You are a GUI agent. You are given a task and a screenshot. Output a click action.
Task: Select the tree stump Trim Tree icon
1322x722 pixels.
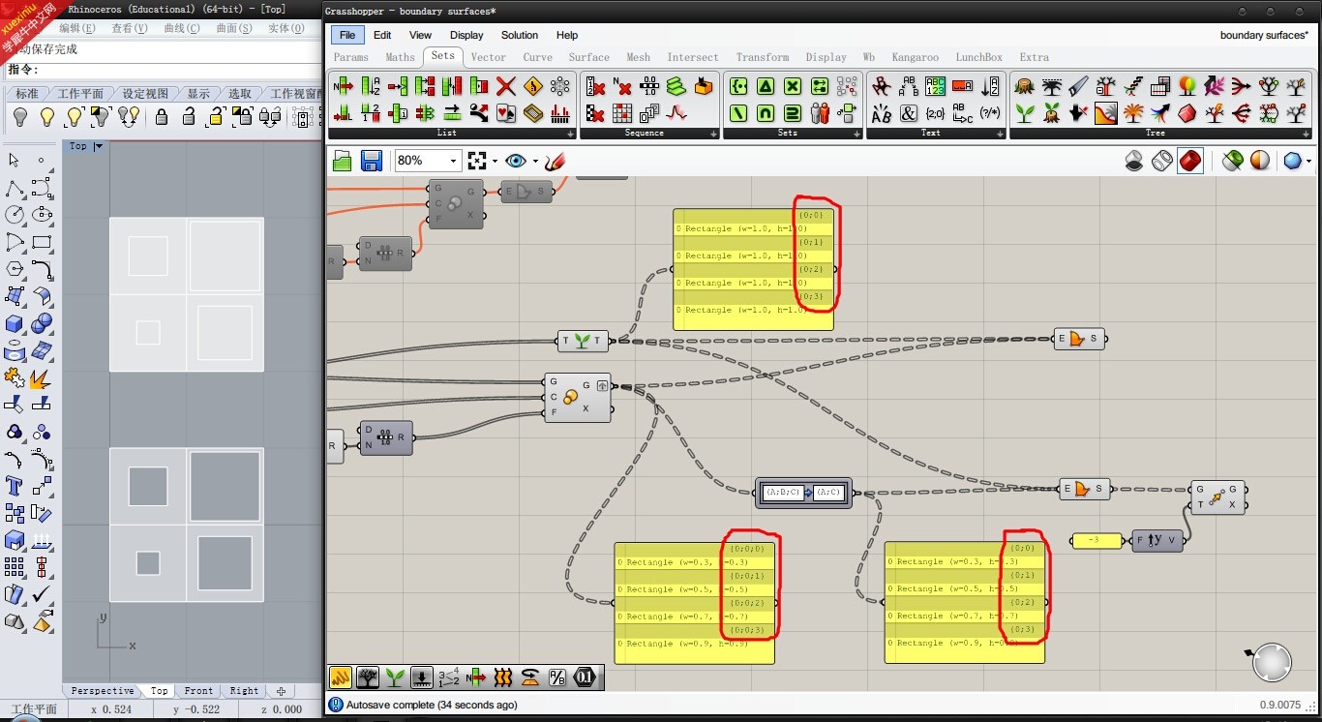(1025, 86)
